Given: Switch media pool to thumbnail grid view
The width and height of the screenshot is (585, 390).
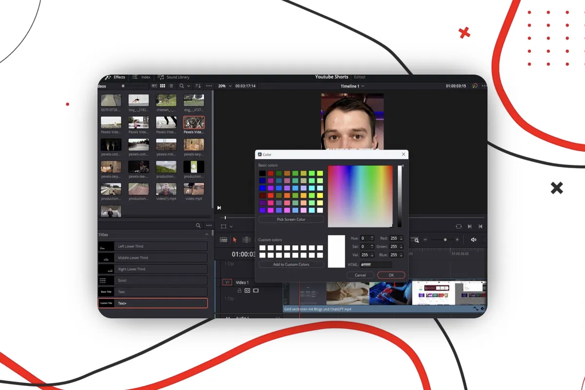Looking at the screenshot, I should [162, 86].
